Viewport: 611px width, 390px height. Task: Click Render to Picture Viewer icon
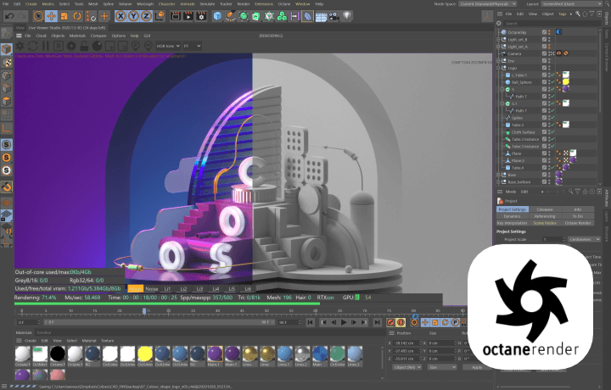[188, 16]
